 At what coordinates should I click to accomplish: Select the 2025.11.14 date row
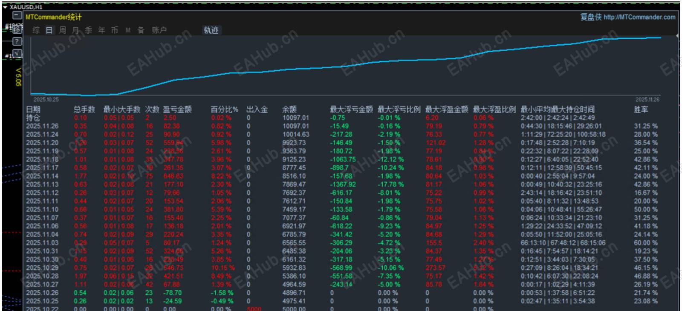[42, 176]
